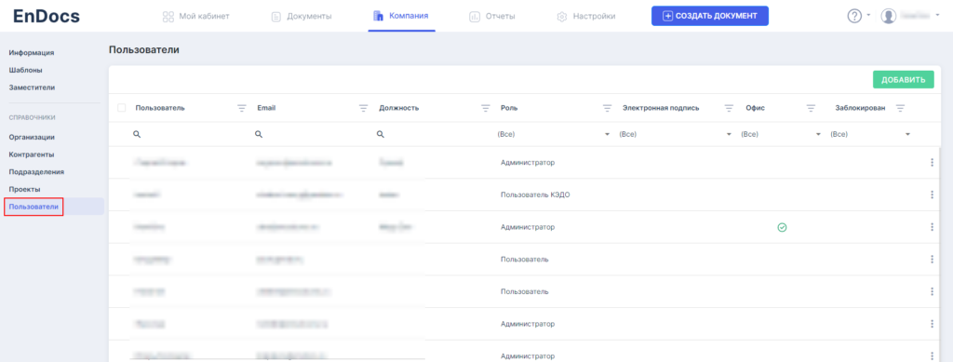Click the ДОБАВИТЬ button
953x362 pixels.
tap(903, 80)
